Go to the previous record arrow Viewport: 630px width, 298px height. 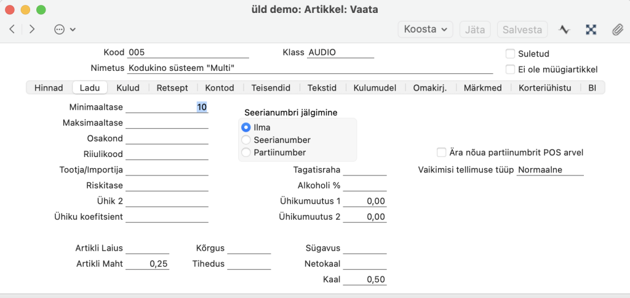tap(12, 29)
